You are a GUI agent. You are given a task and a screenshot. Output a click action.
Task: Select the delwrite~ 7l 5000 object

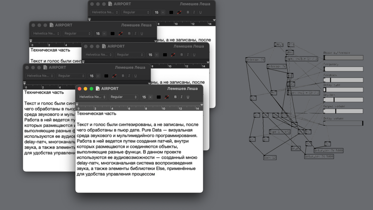pyautogui.click(x=319, y=156)
